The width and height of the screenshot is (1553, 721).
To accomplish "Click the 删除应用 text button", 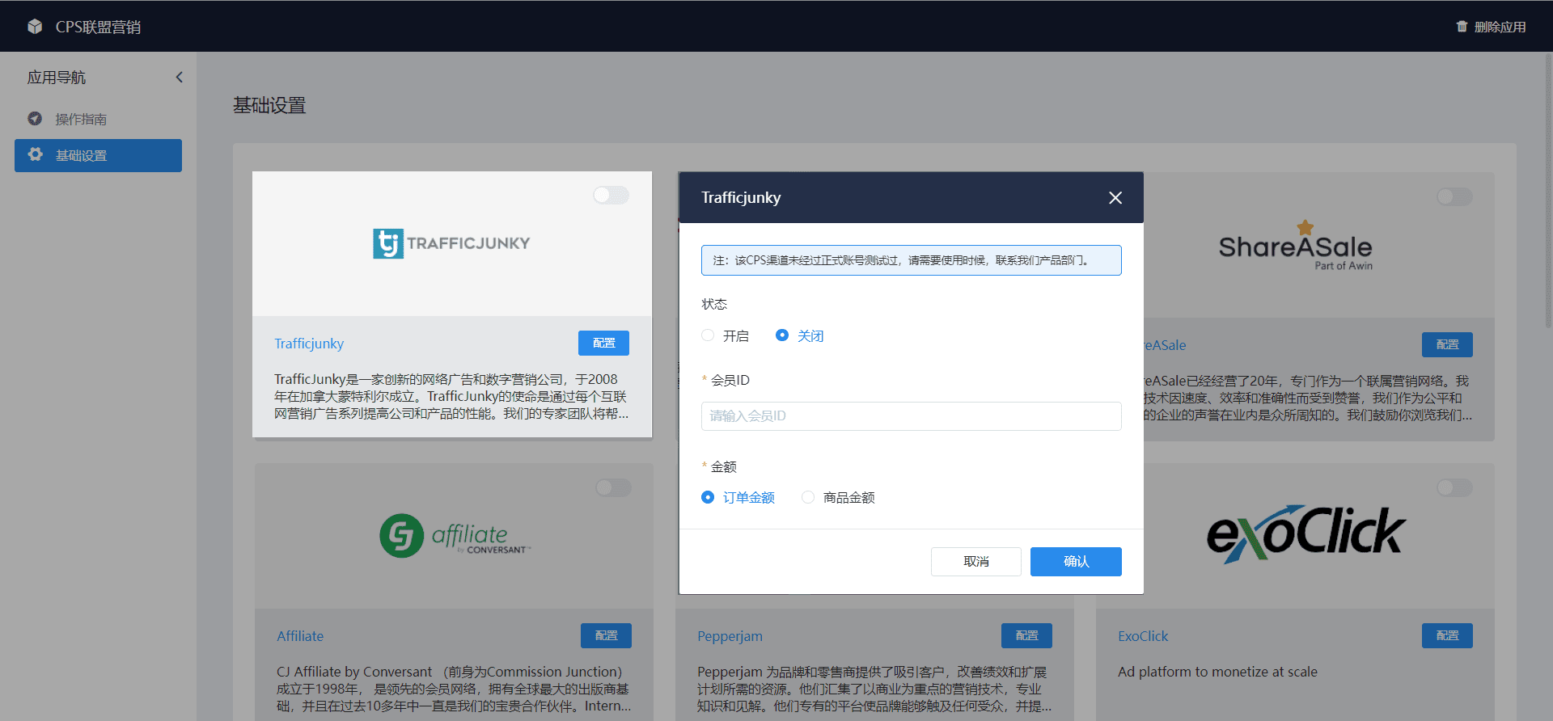I will pos(1500,27).
